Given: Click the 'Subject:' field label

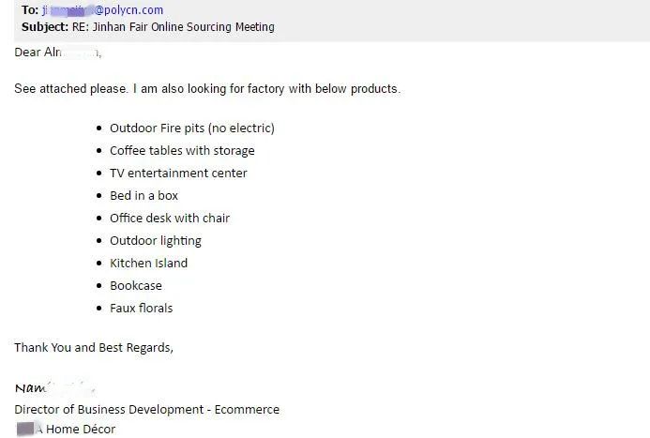Looking at the screenshot, I should (45, 27).
